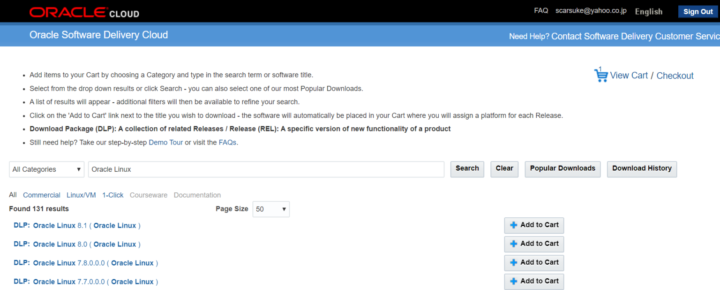
Task: Open Download History
Action: [642, 169]
